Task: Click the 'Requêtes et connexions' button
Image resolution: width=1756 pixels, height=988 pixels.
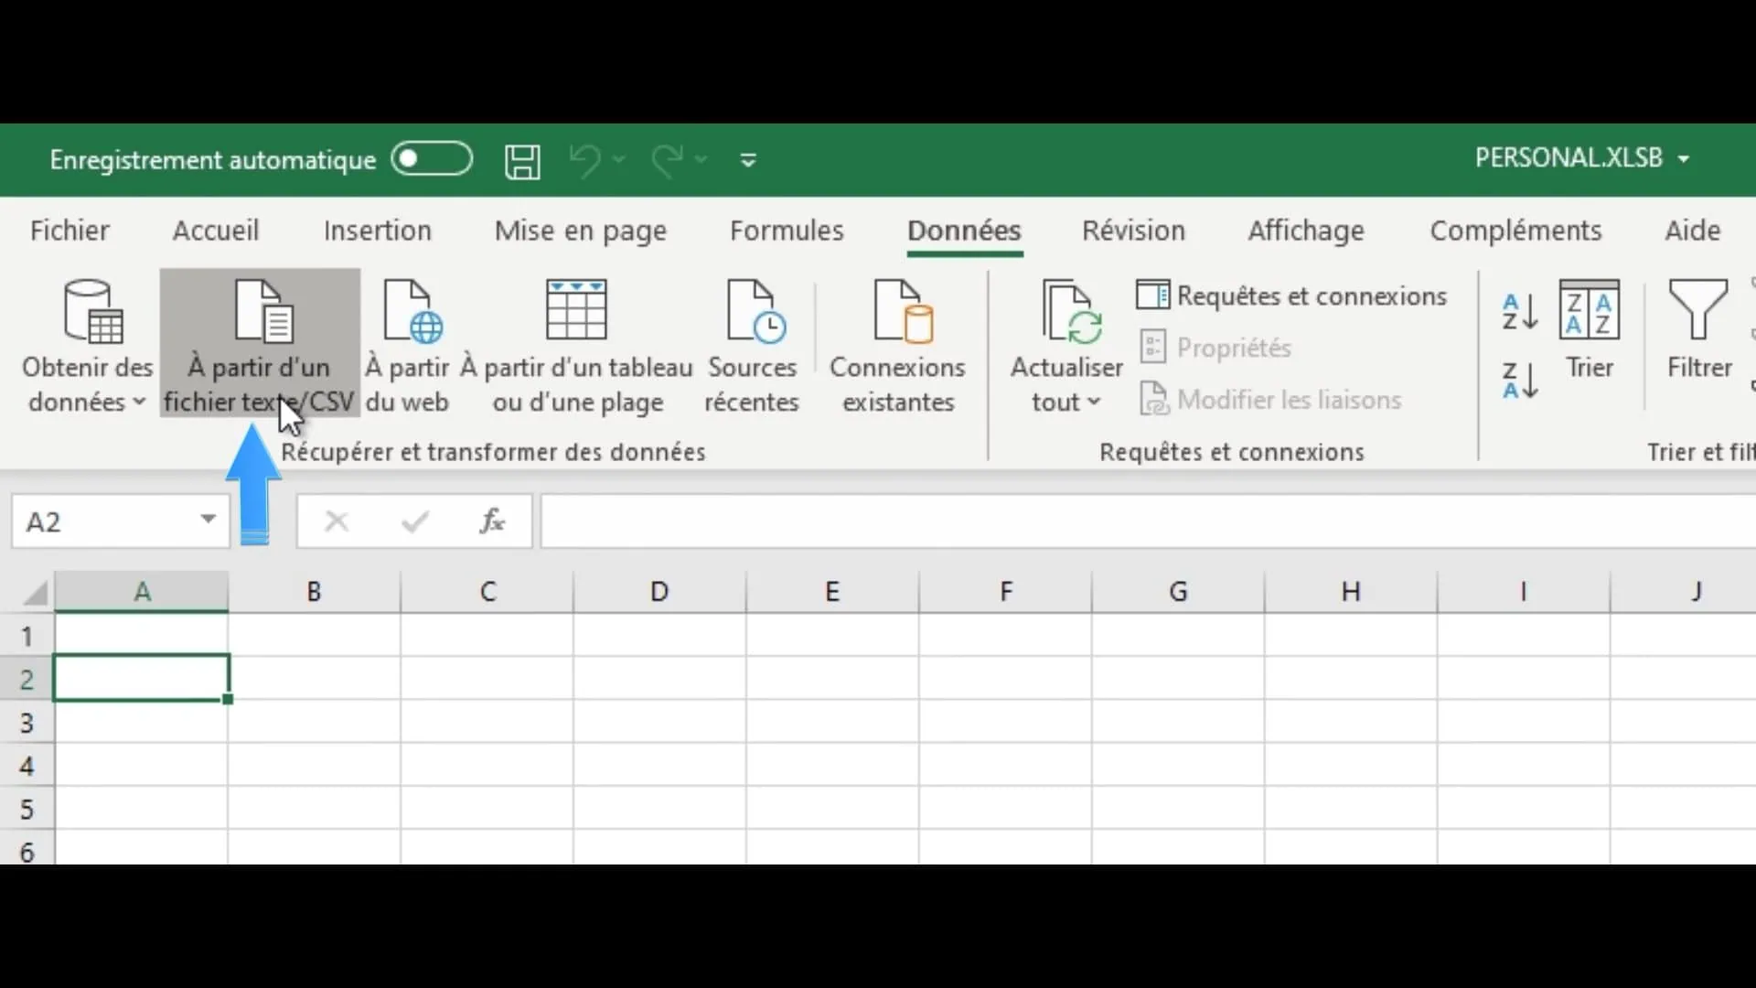Action: 1291,296
